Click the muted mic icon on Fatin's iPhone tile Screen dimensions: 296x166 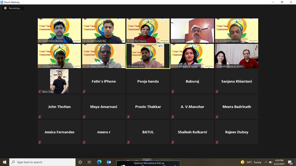coord(84,92)
